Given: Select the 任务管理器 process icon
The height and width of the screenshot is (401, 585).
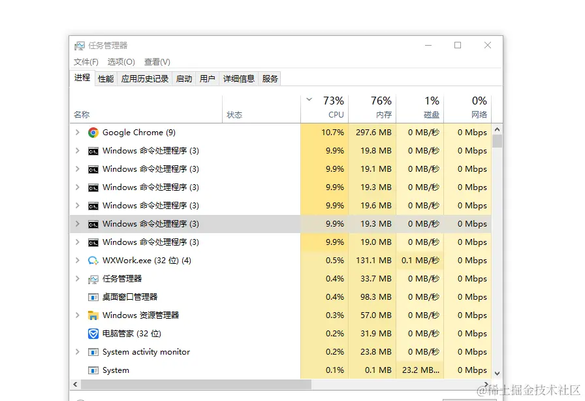Looking at the screenshot, I should (x=92, y=278).
